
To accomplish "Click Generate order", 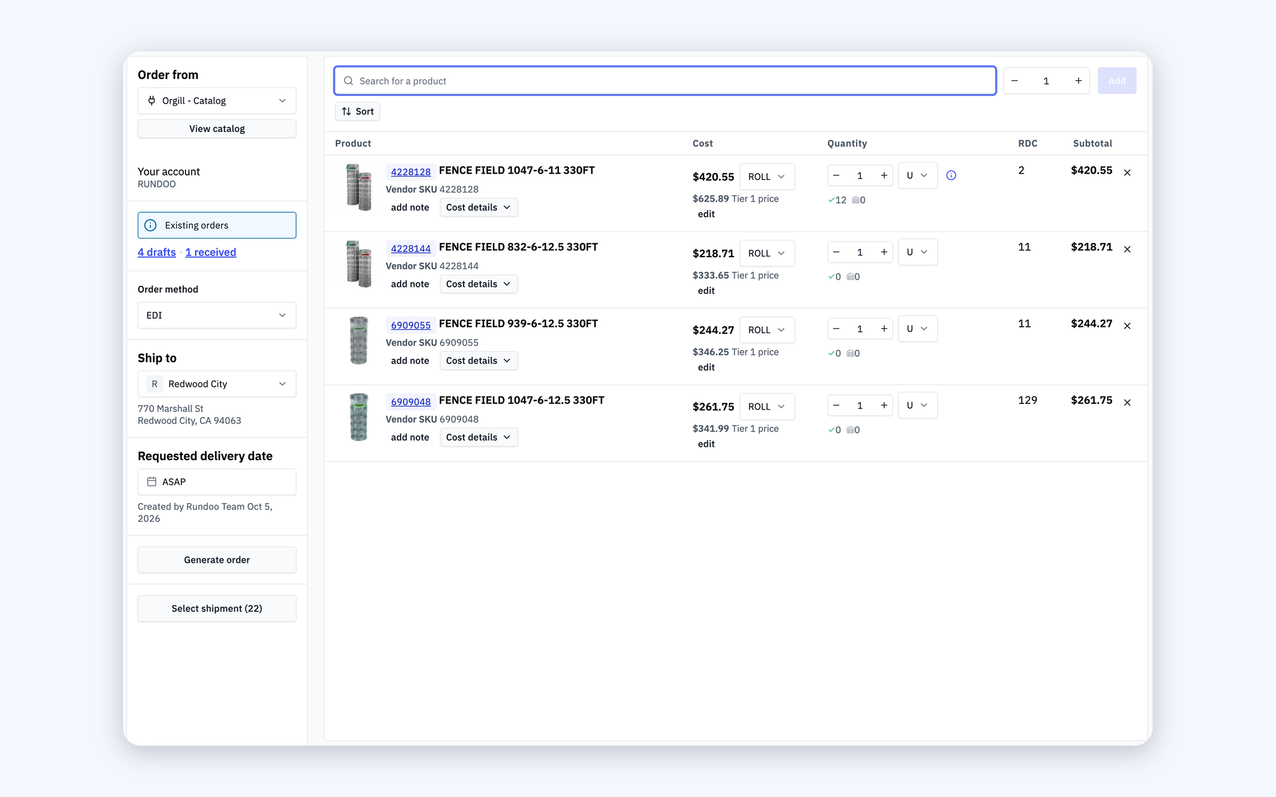I will coord(217,560).
